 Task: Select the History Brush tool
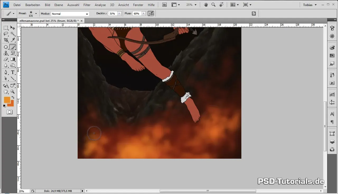(x=13, y=53)
